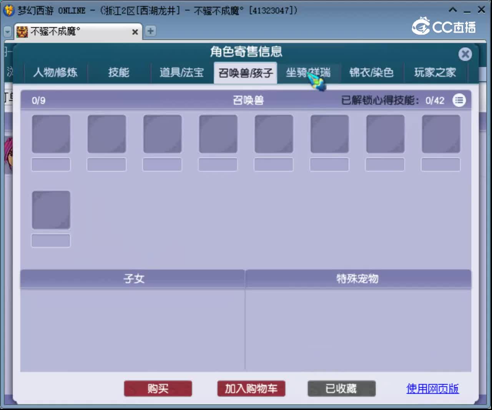Open the 道具/法宝 tab
This screenshot has width=492, height=410.
click(x=181, y=72)
